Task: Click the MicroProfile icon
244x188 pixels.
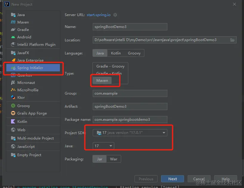Action: point(13,90)
